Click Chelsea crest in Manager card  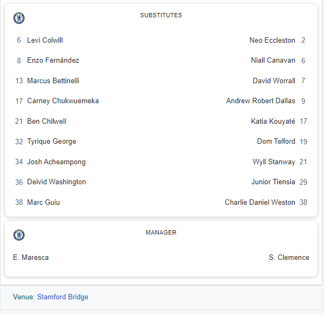tap(19, 235)
